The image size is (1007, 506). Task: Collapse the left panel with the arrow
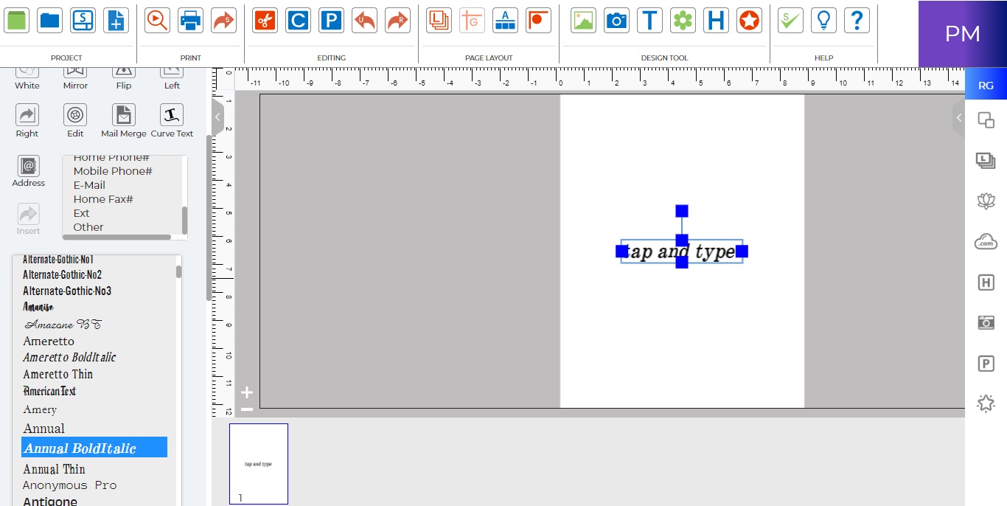tap(217, 117)
